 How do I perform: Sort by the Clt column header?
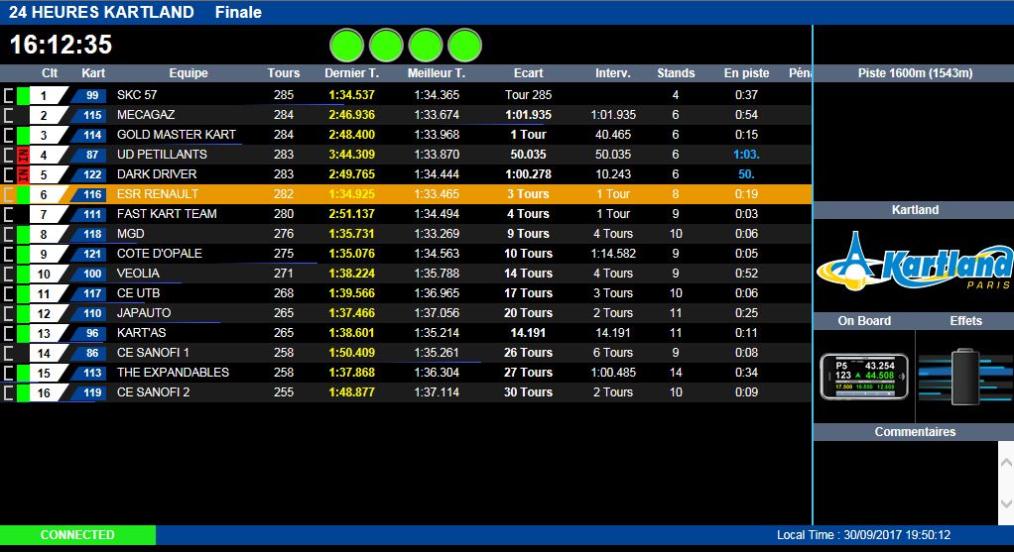click(50, 73)
